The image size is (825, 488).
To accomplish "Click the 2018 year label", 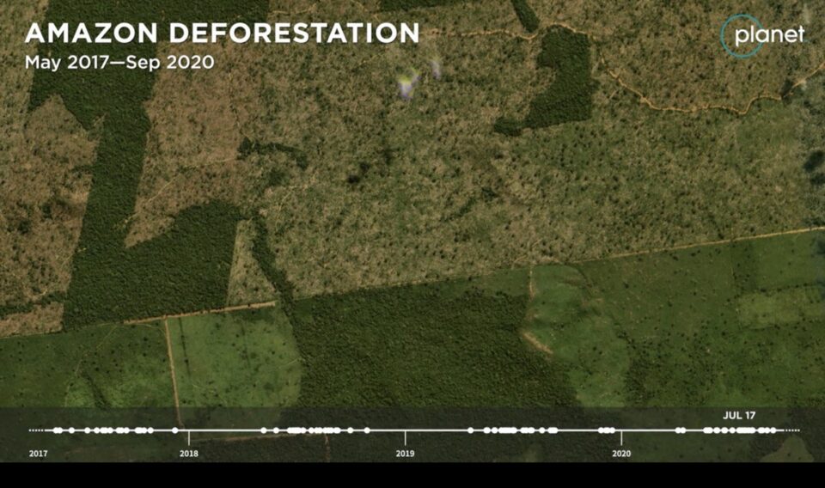I will pyautogui.click(x=188, y=453).
